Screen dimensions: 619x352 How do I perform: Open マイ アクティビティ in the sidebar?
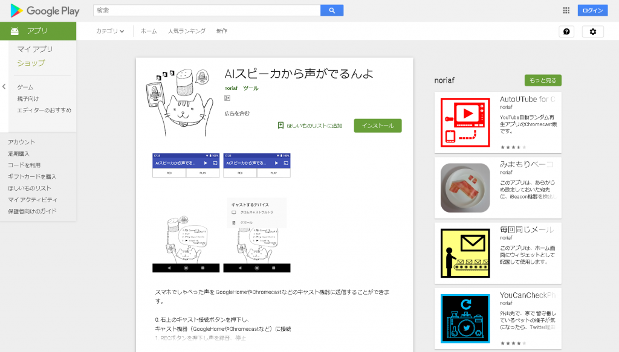click(33, 200)
